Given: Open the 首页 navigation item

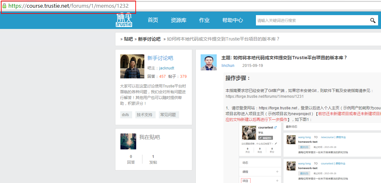Looking at the screenshot, I should pyautogui.click(x=153, y=20).
